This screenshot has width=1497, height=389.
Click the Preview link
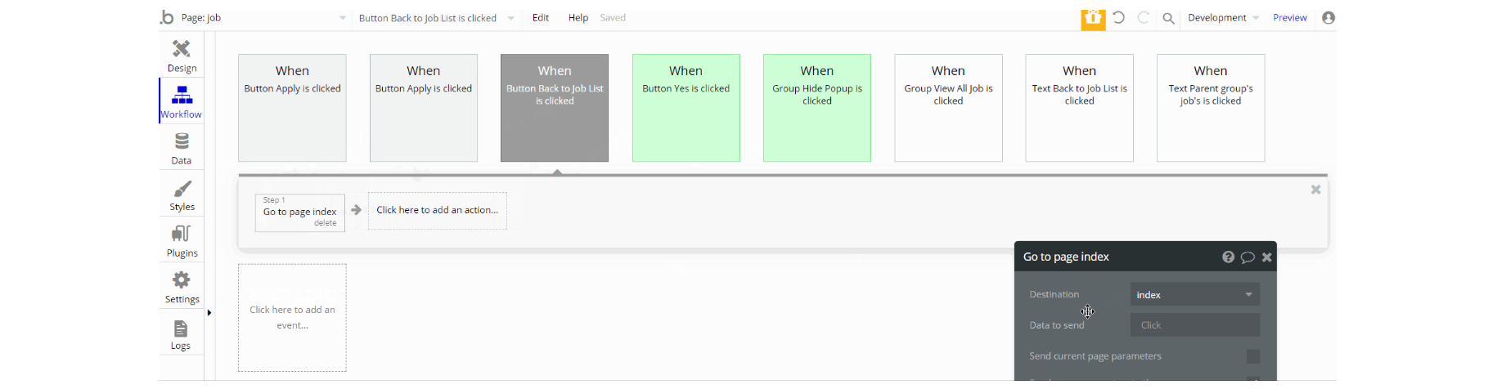pos(1290,18)
